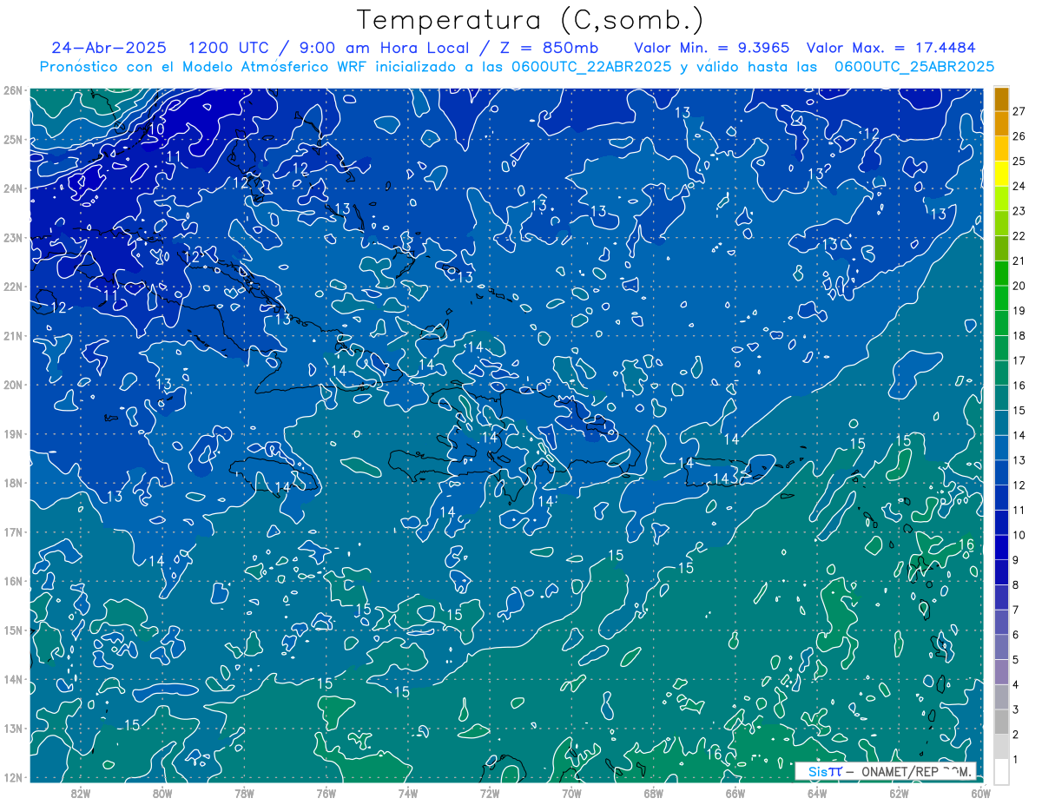Click the '16N' latitude axis label
Image resolution: width=1042 pixels, height=805 pixels.
click(12, 581)
